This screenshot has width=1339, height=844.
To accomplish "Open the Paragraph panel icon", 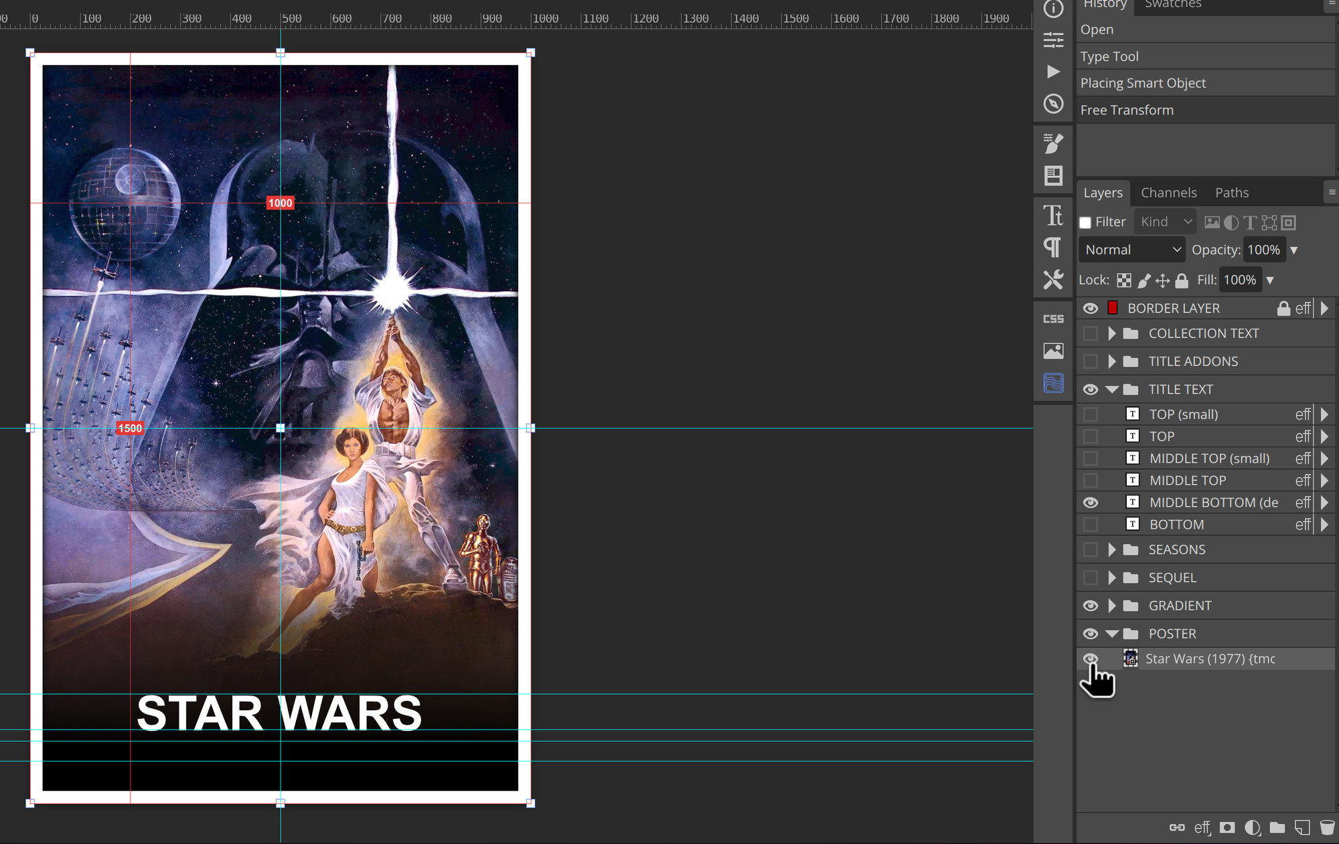I will pos(1053,248).
